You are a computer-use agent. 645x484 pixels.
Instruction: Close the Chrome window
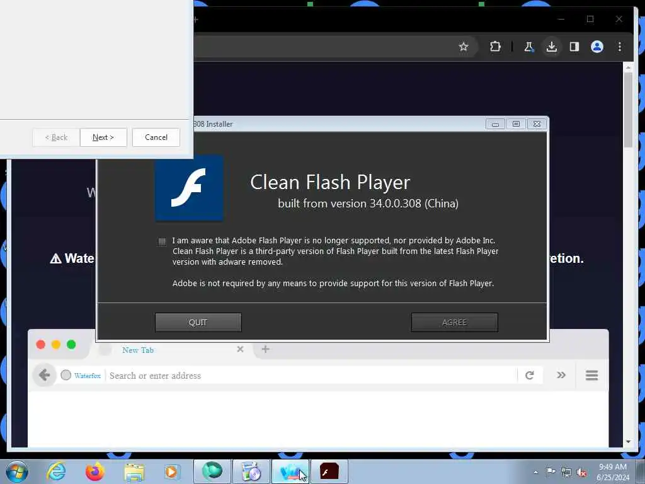[619, 19]
